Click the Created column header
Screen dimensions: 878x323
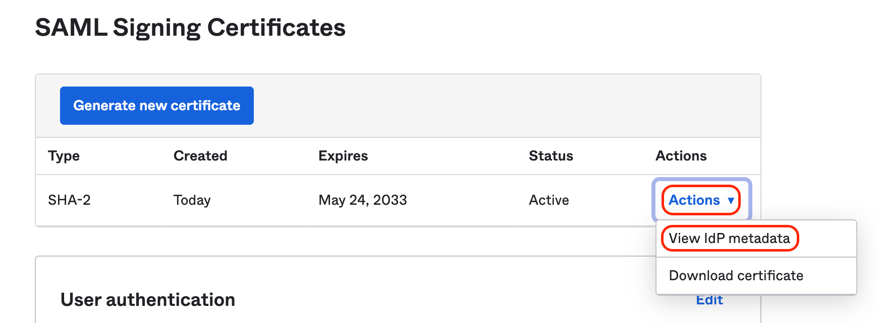point(200,156)
